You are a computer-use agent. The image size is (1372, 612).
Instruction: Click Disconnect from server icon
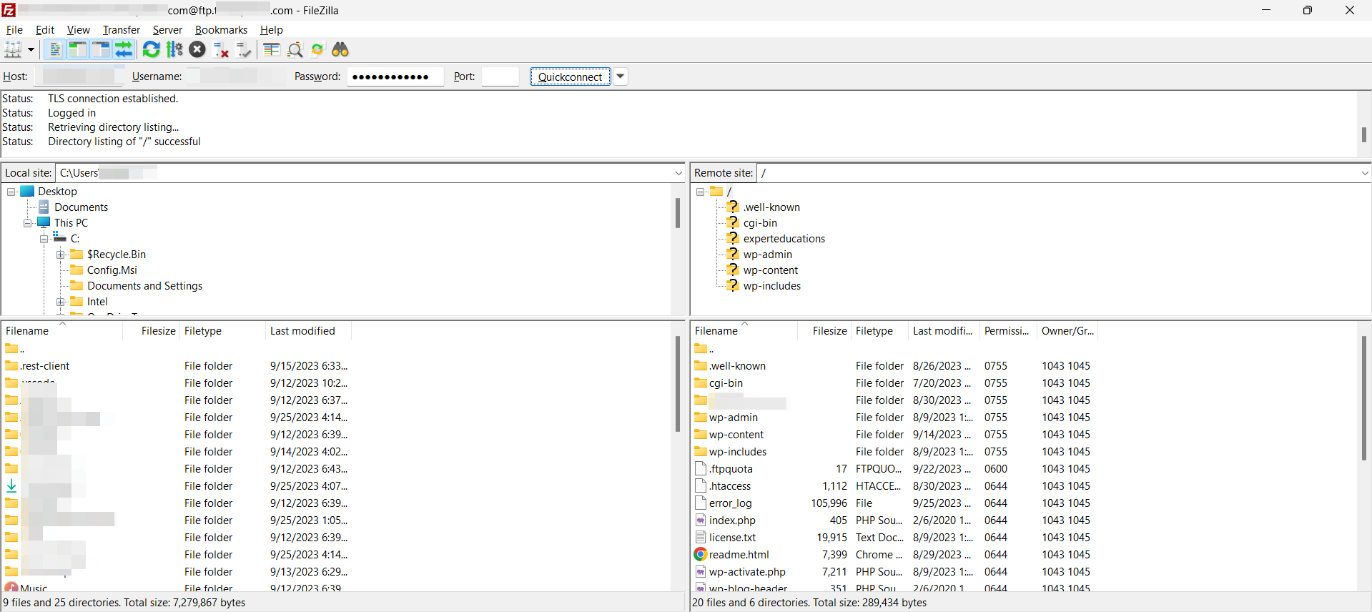tap(221, 49)
